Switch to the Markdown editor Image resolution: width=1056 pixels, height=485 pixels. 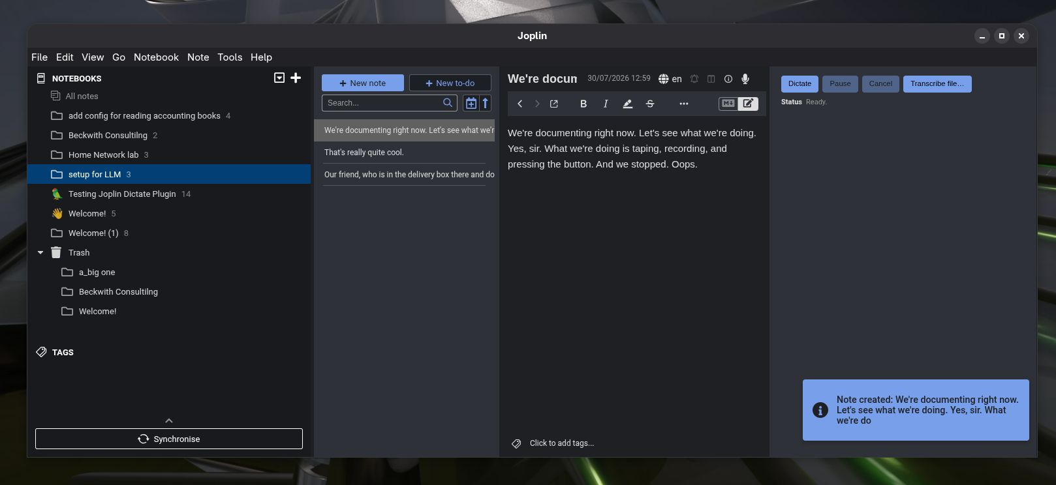[728, 104]
